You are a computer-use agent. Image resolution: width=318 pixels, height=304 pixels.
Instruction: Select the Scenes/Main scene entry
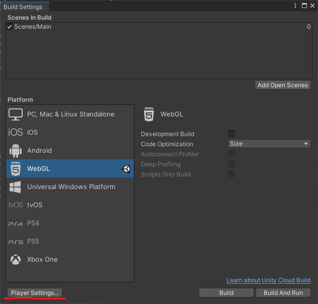coord(33,27)
